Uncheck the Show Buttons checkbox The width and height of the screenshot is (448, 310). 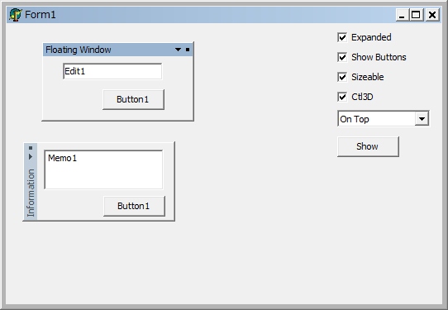pos(342,57)
